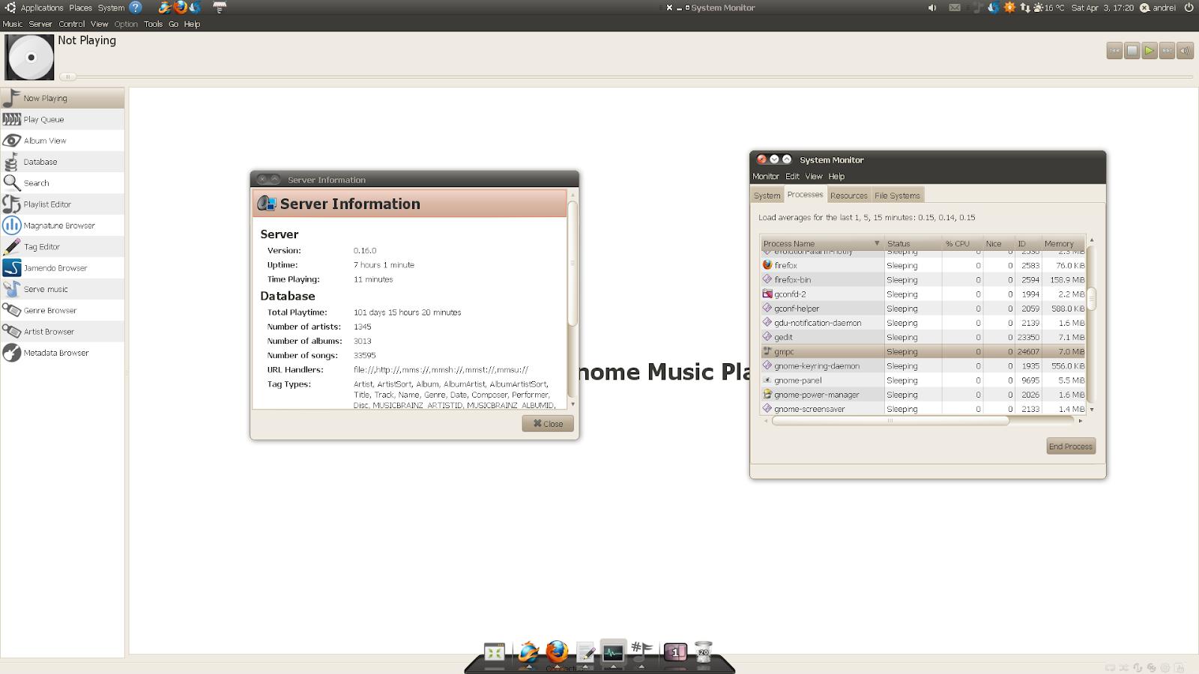Viewport: 1199px width, 674px height.
Task: Select the gedit process row
Action: [x=923, y=337]
